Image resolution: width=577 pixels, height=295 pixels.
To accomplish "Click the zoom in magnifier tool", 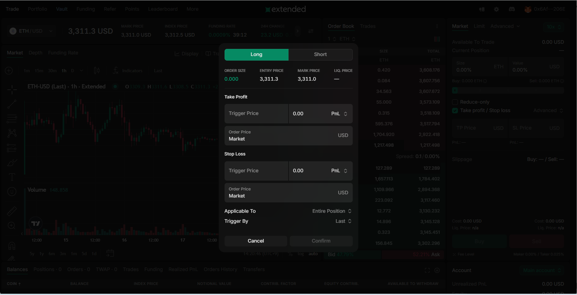I will coord(12,226).
